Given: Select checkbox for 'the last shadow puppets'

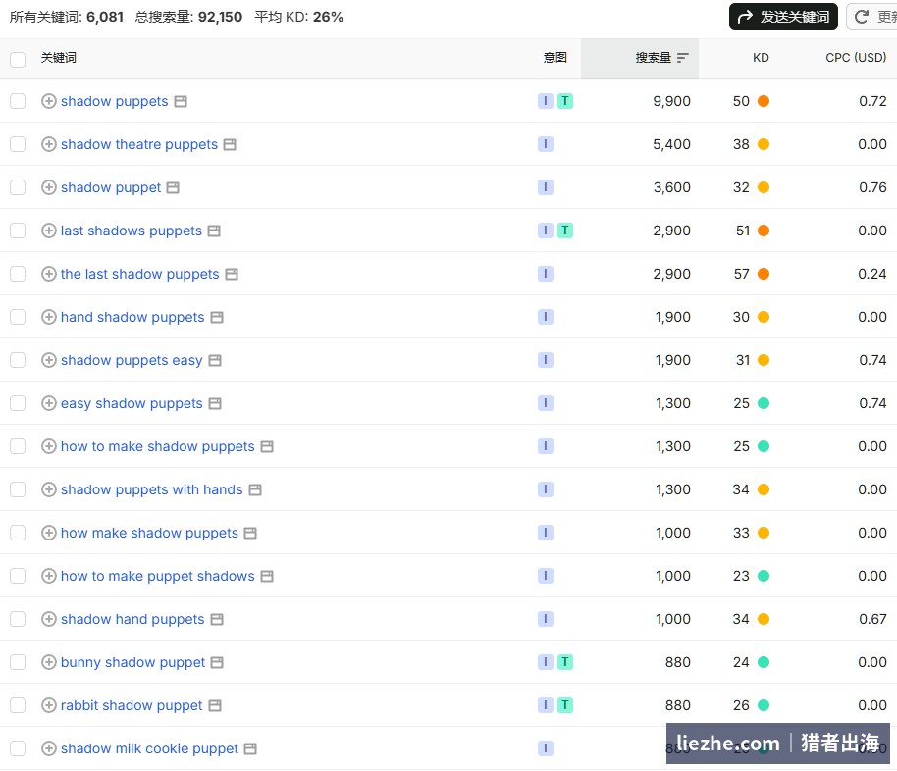Looking at the screenshot, I should tap(18, 274).
